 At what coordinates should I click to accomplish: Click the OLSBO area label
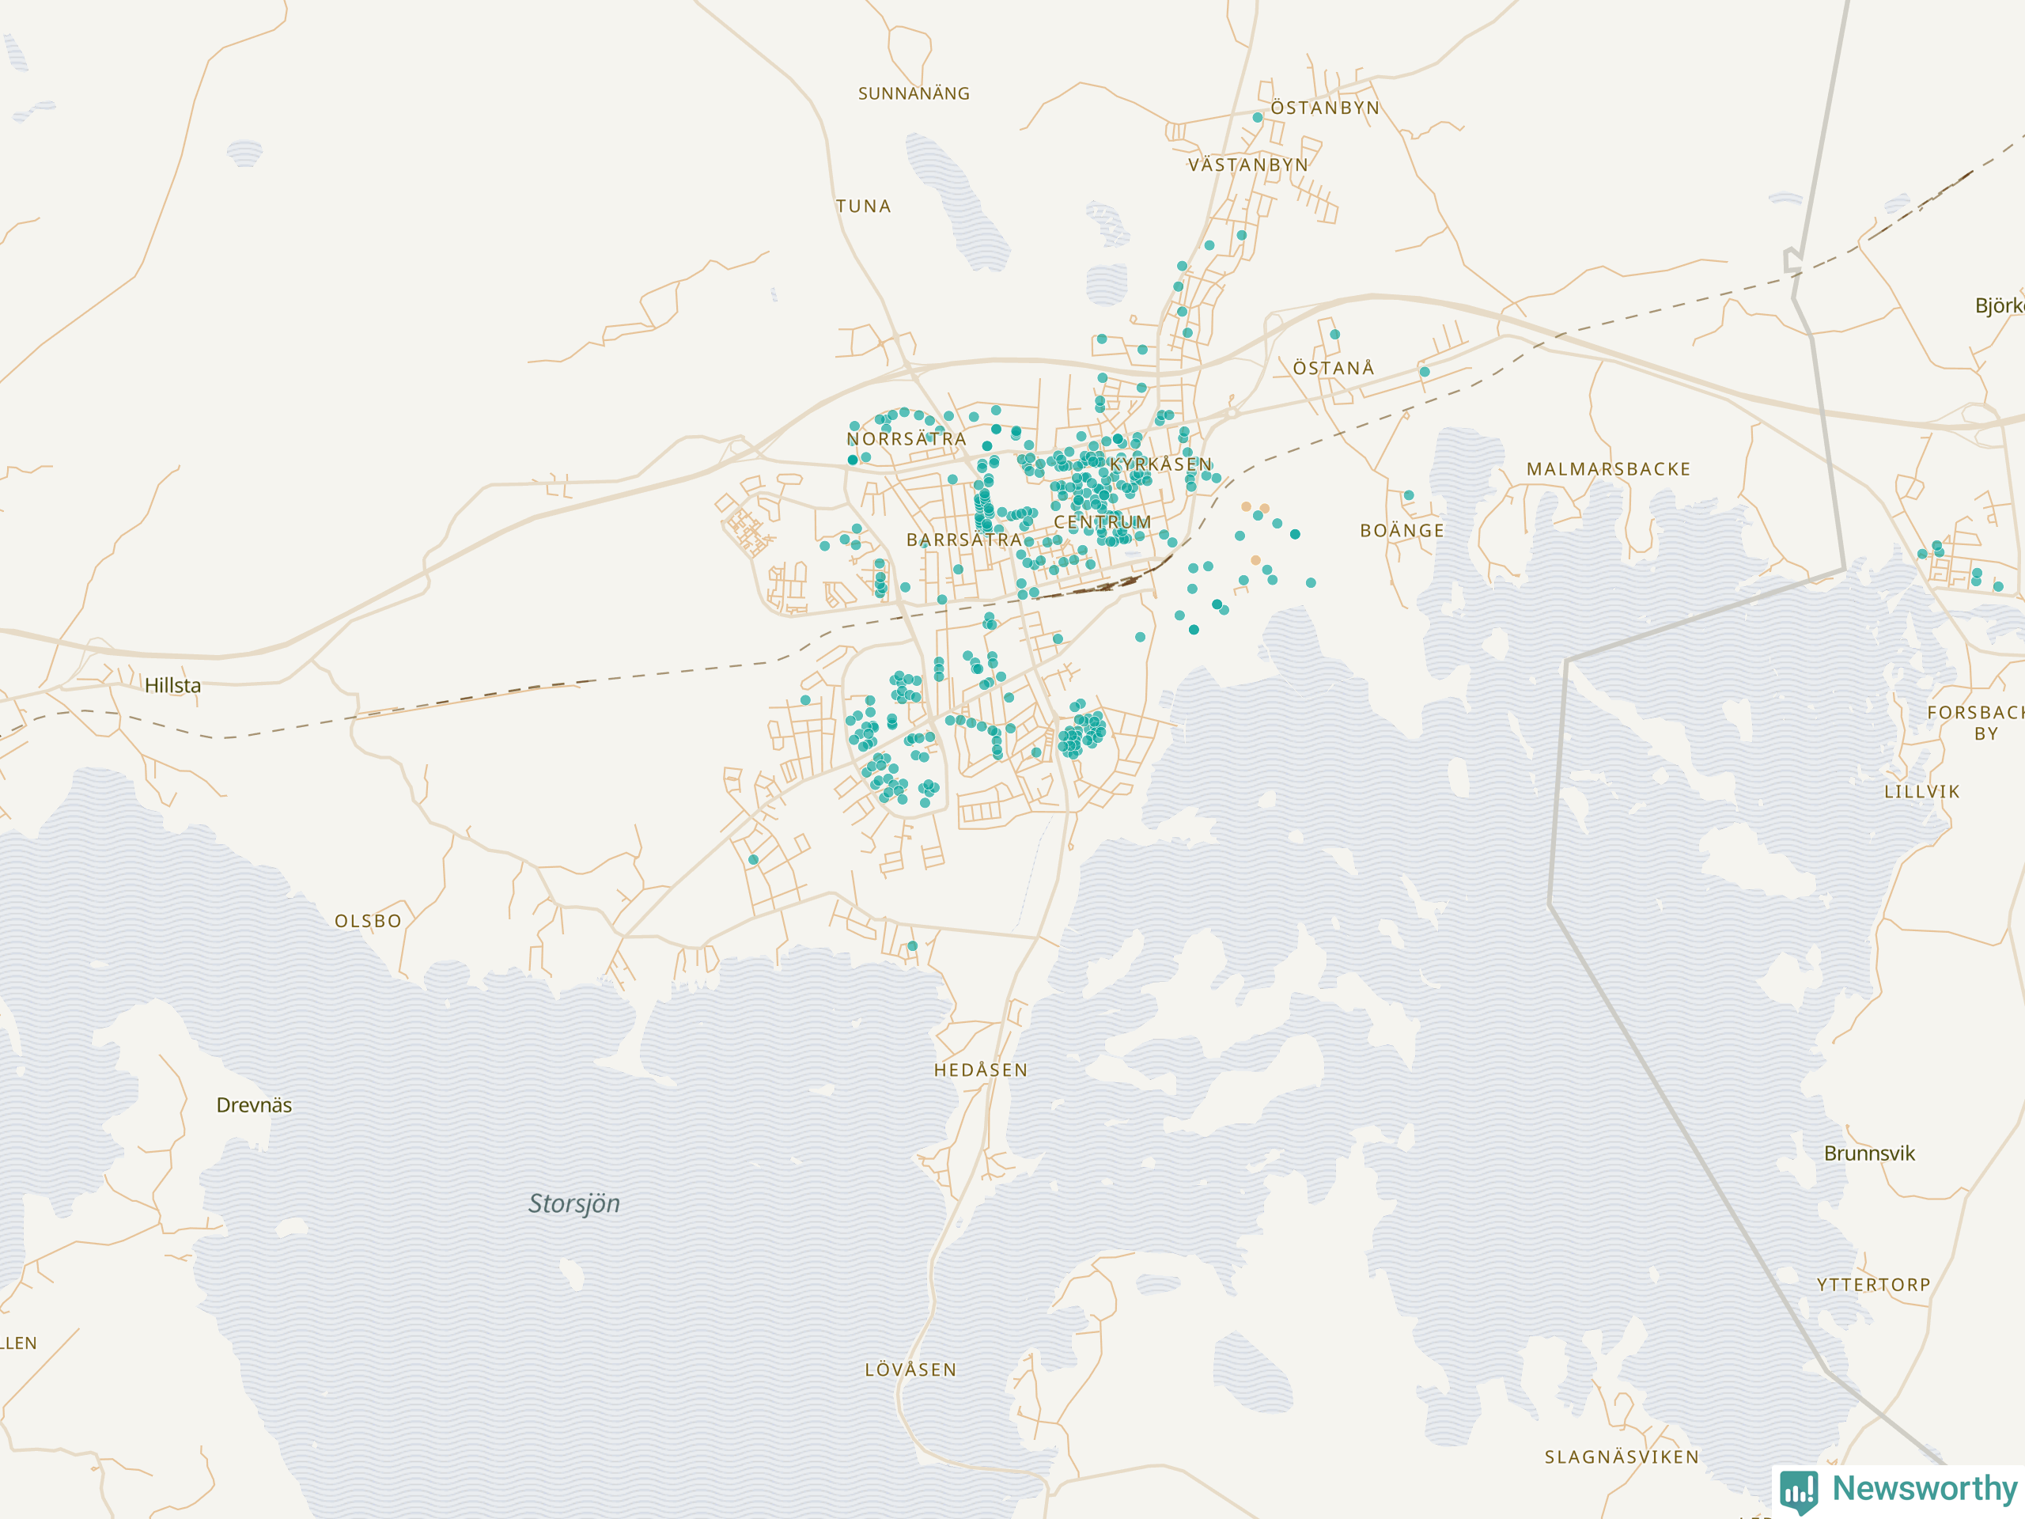tap(368, 921)
